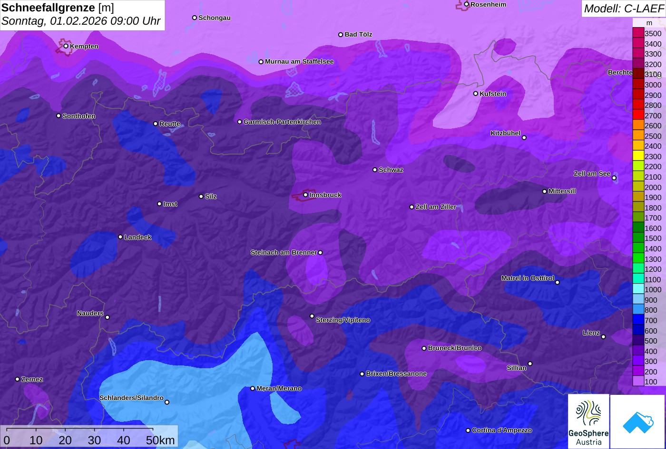
Task: Click the Bad Tölz map marker
Action: 341,35
